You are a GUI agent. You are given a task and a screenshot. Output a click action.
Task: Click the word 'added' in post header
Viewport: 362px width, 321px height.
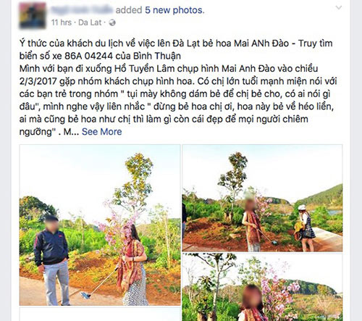coord(129,10)
